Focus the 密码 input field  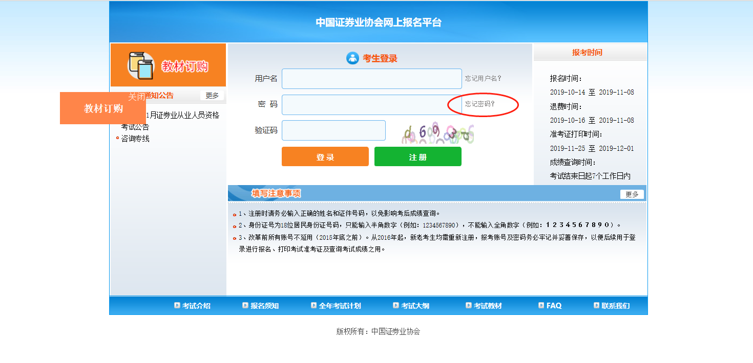365,105
